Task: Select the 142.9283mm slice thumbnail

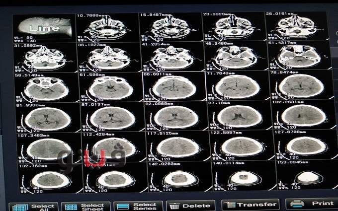Action: [x=177, y=177]
